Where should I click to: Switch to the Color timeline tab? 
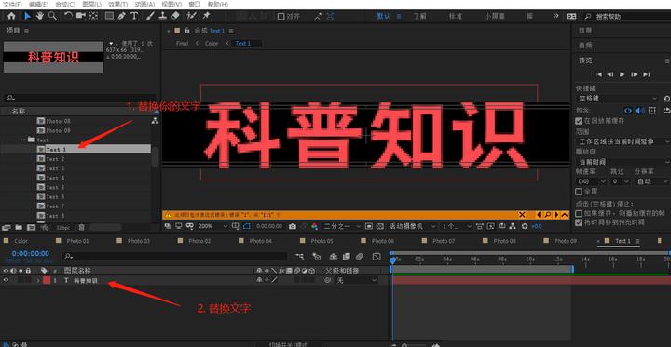point(21,241)
